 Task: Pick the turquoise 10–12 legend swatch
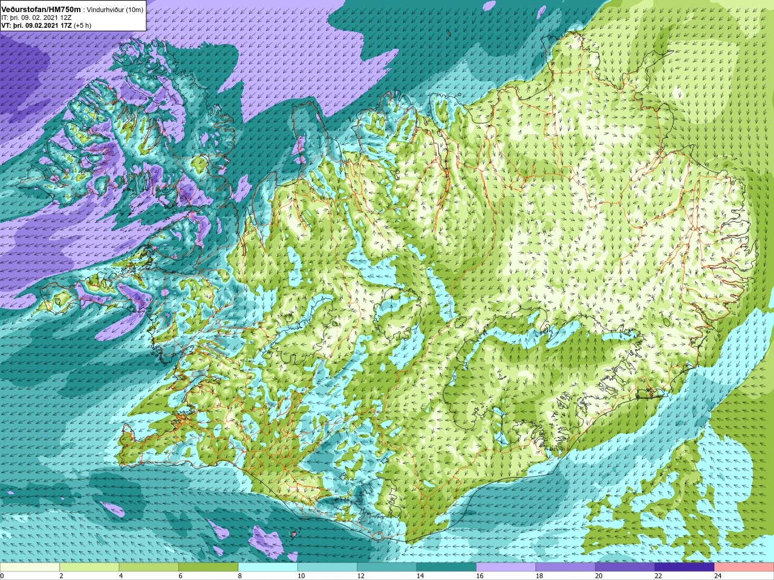tap(327, 567)
